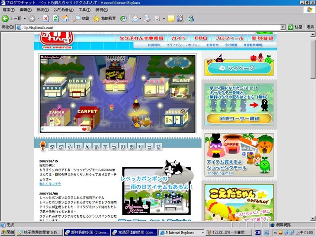Go to the home page via house icon

click(66, 19)
